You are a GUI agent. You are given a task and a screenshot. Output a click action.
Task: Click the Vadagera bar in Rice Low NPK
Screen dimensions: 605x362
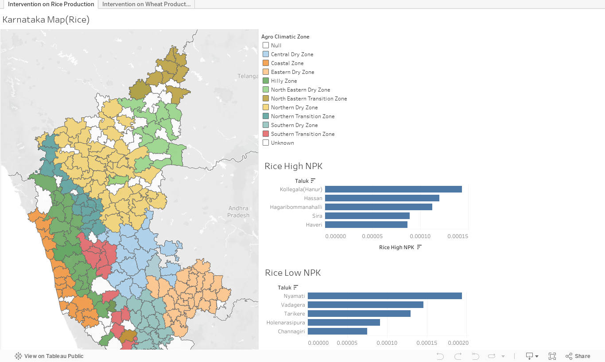[x=365, y=304]
